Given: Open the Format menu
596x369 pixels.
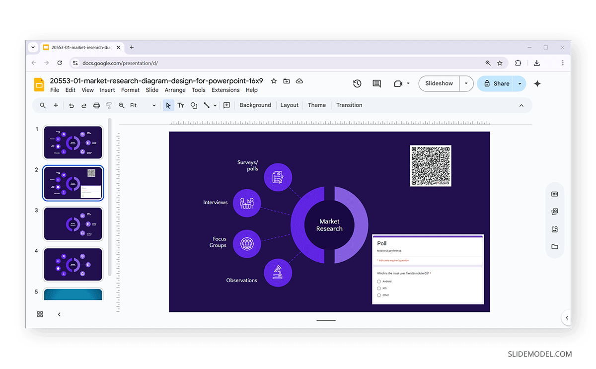Looking at the screenshot, I should [130, 90].
